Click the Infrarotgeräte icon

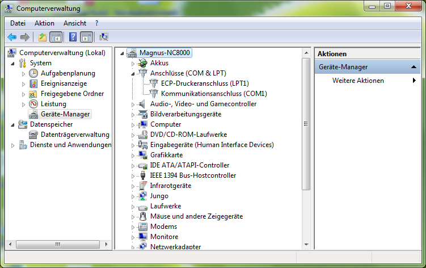(143, 186)
